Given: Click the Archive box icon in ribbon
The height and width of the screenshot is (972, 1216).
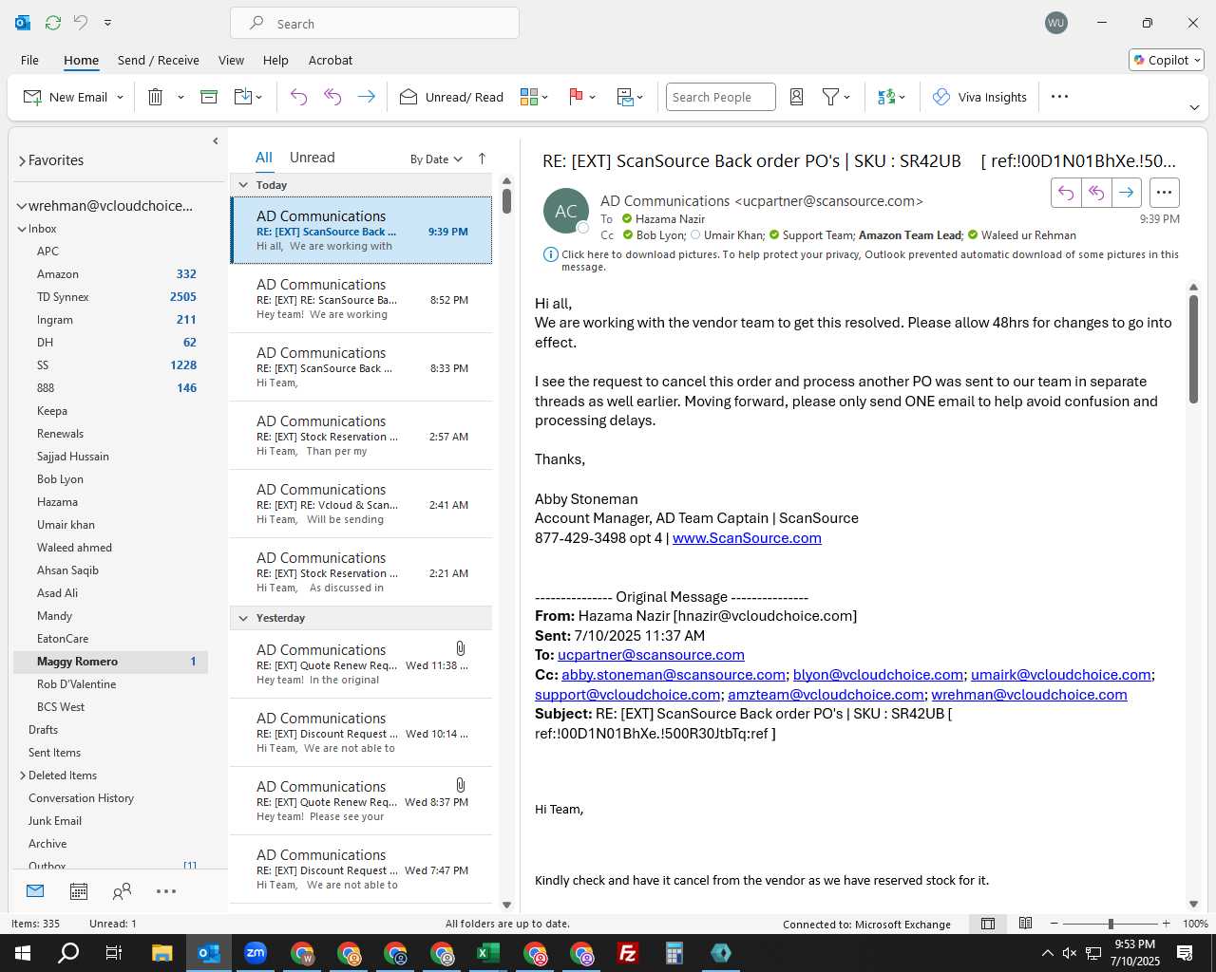Looking at the screenshot, I should point(209,97).
